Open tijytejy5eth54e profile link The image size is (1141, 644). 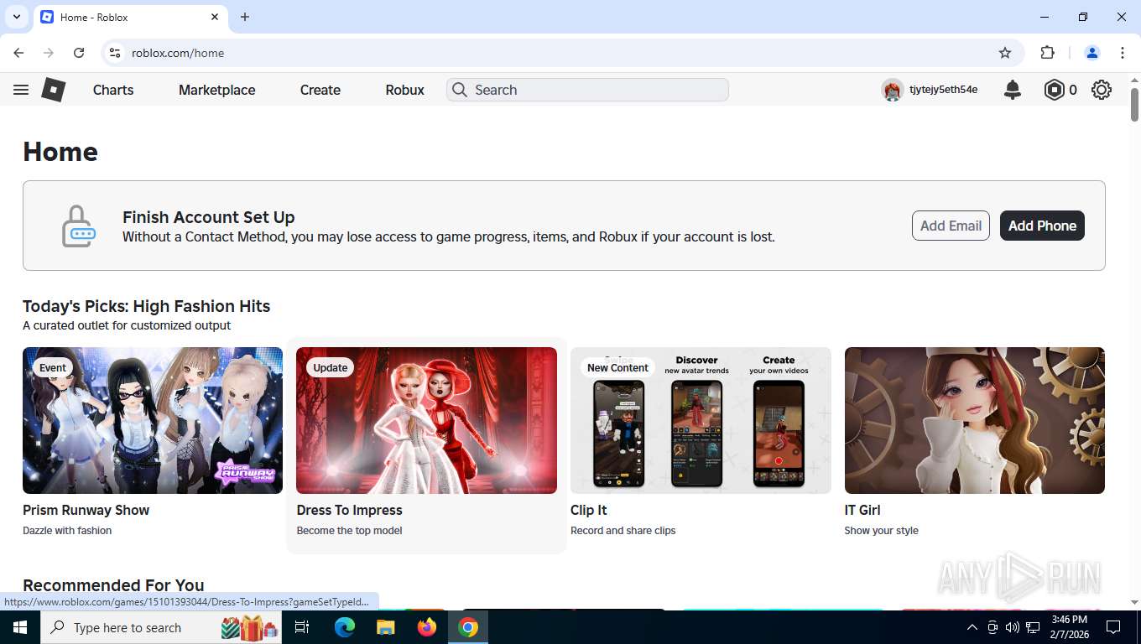[943, 90]
